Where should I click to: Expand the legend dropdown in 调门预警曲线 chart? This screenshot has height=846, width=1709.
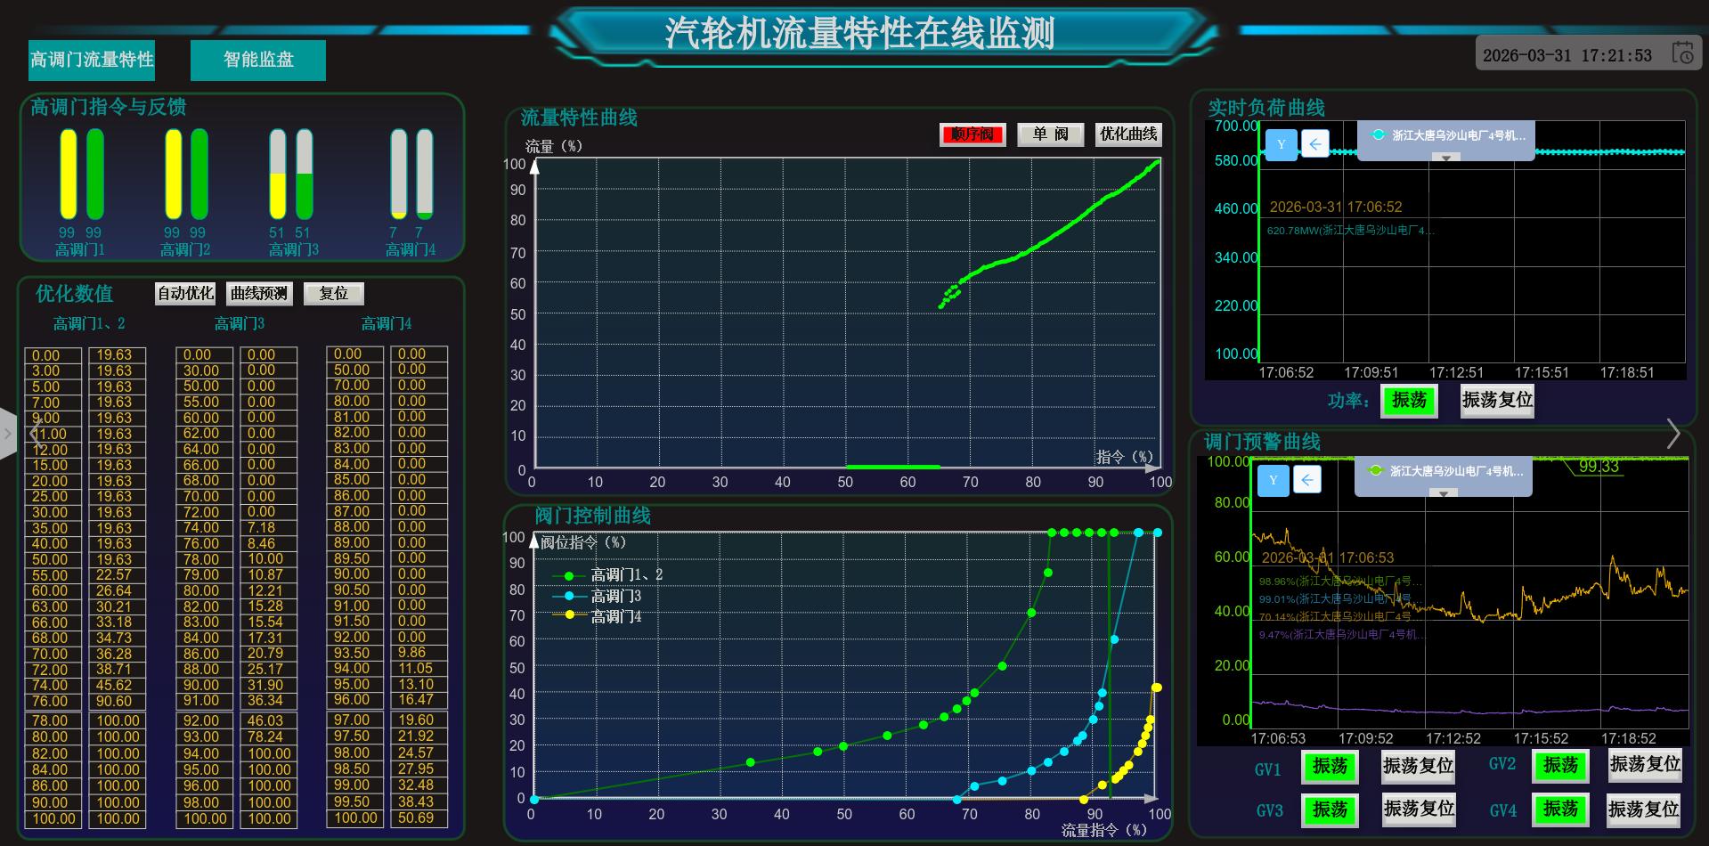pos(1443,492)
